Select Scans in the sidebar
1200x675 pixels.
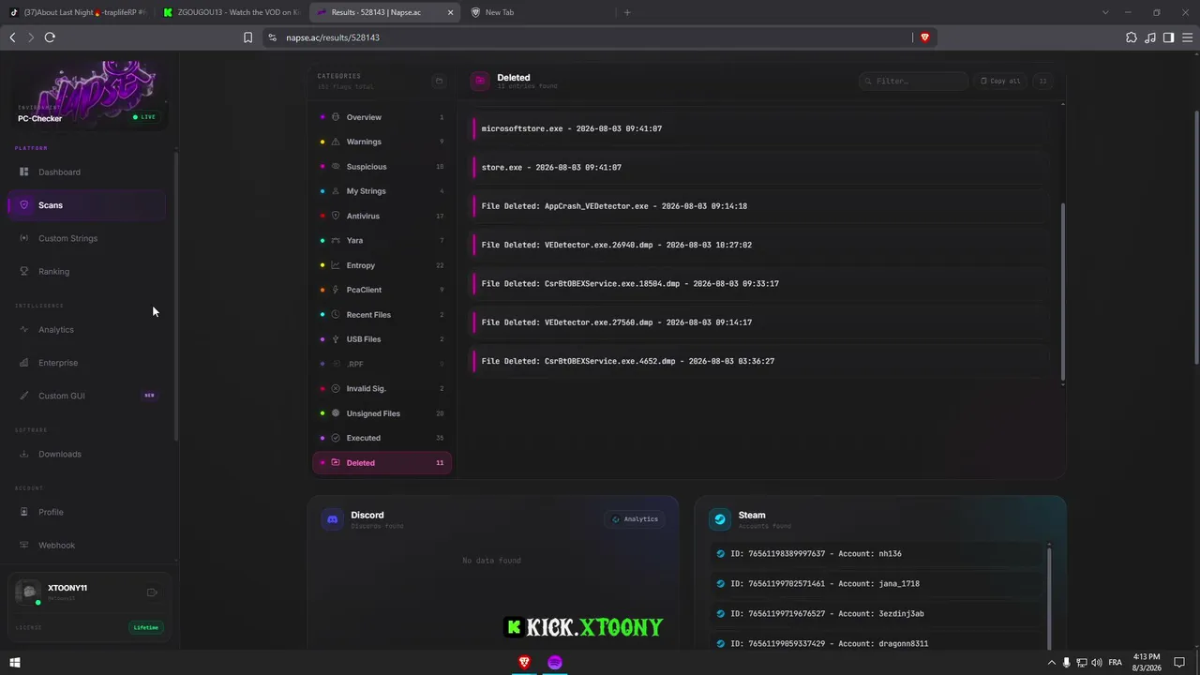tap(86, 205)
